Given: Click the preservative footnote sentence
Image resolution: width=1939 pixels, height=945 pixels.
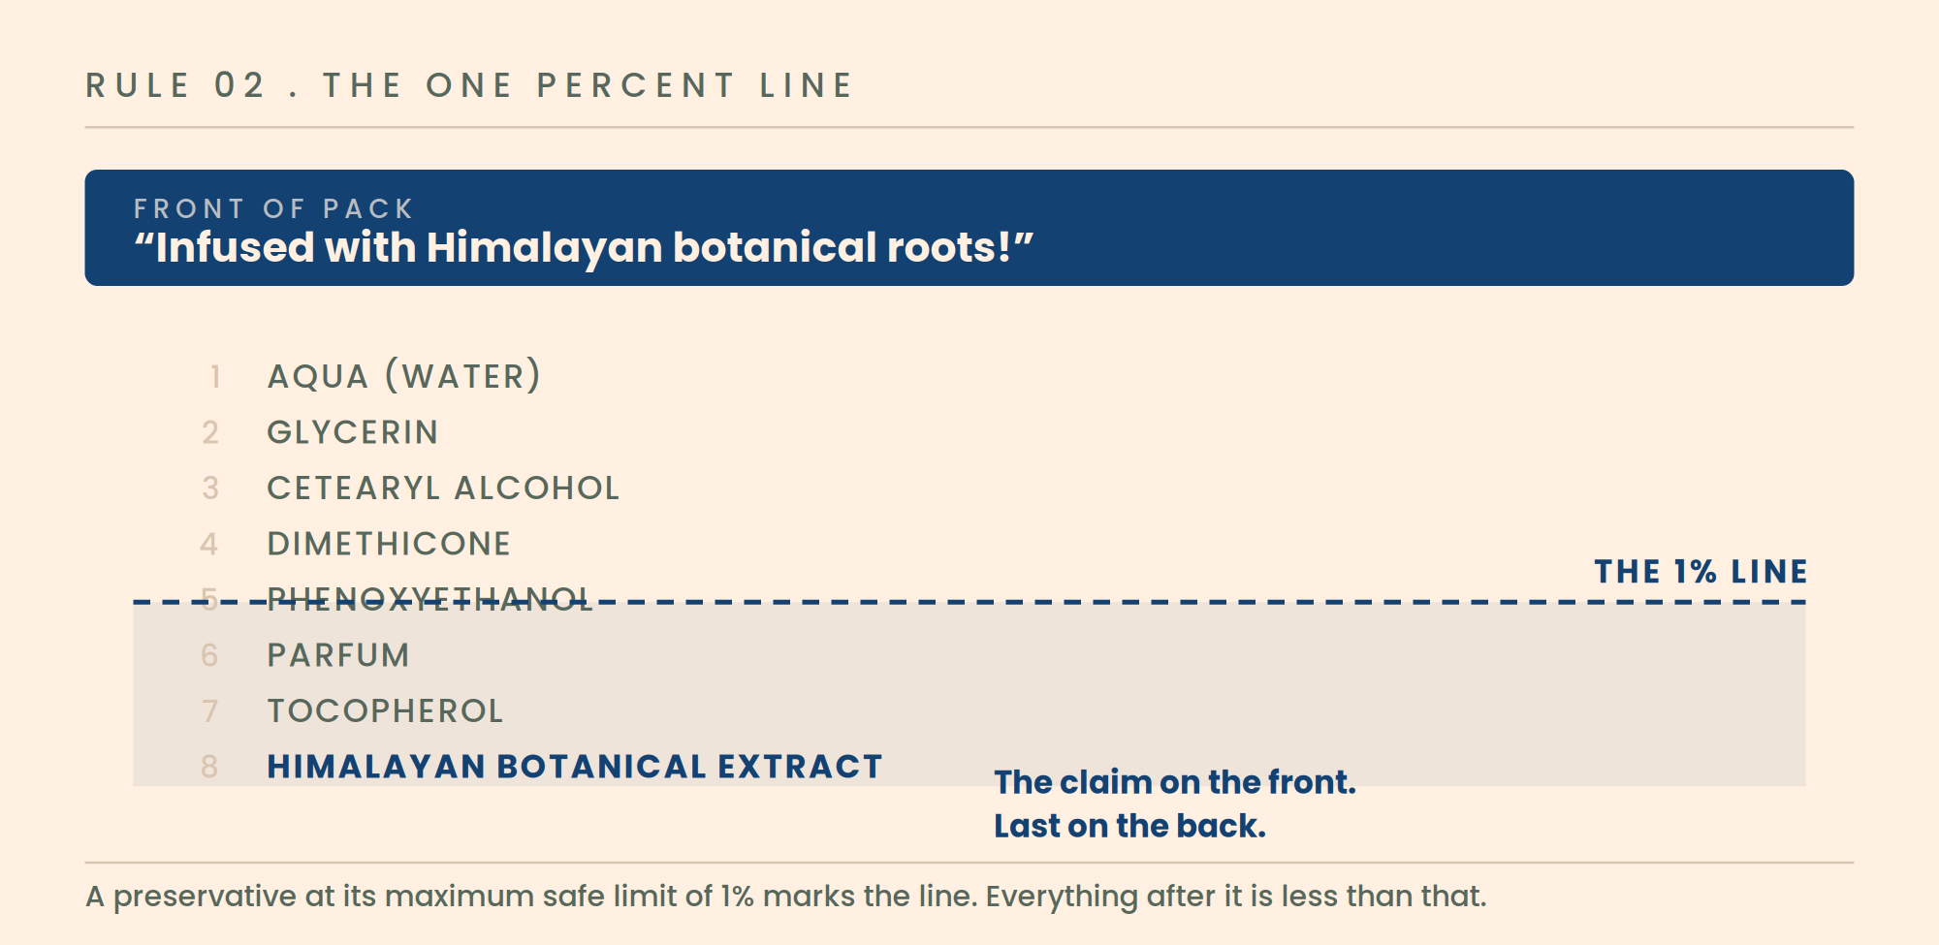Looking at the screenshot, I should 785,896.
